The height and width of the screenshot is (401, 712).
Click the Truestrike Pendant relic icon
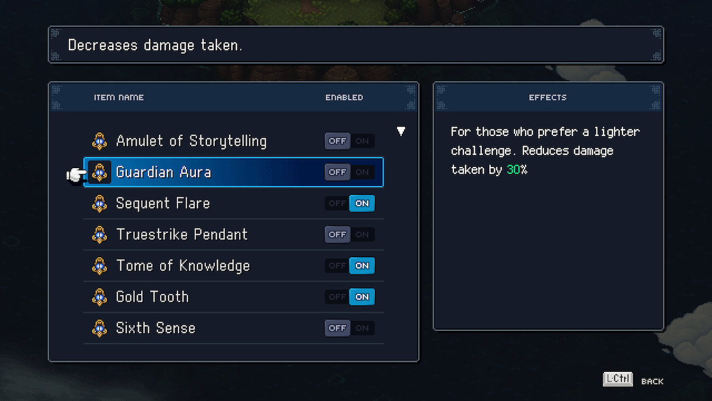click(100, 235)
